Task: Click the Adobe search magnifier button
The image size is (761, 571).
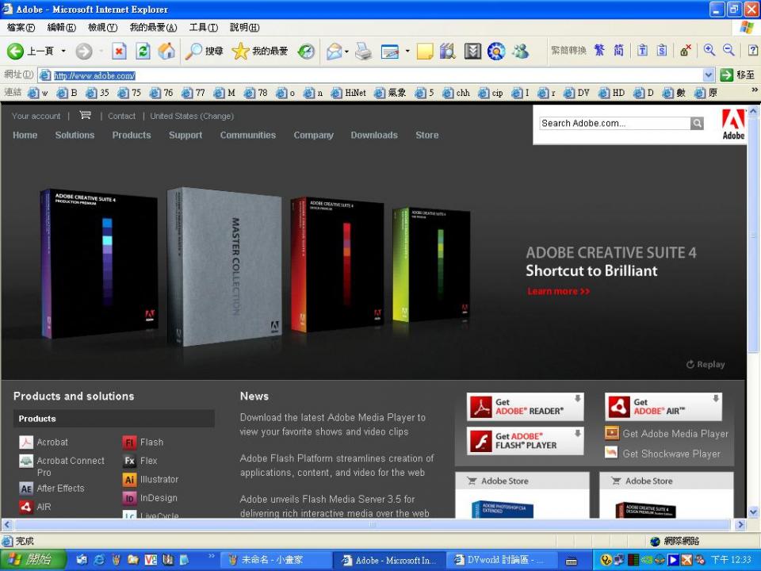Action: (x=697, y=124)
